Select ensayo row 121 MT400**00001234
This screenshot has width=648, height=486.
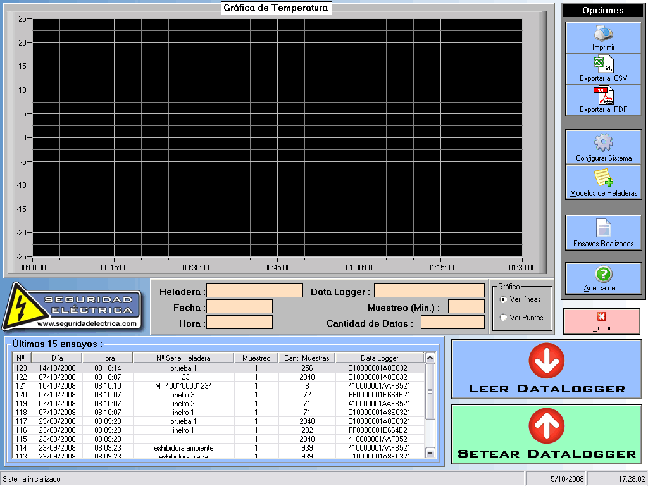tap(184, 386)
